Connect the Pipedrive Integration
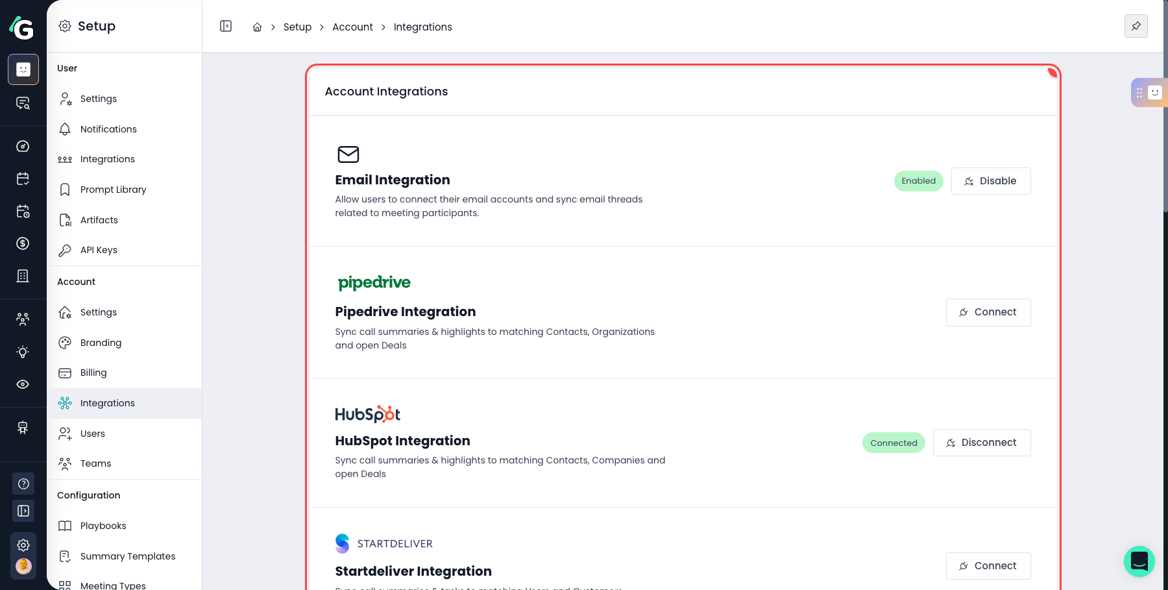This screenshot has height=590, width=1168. click(x=988, y=312)
